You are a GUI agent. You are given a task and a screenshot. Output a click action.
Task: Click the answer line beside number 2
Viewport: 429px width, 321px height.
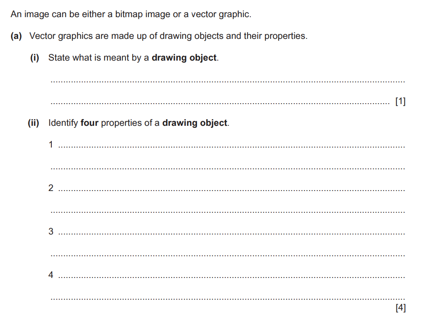[x=232, y=190]
